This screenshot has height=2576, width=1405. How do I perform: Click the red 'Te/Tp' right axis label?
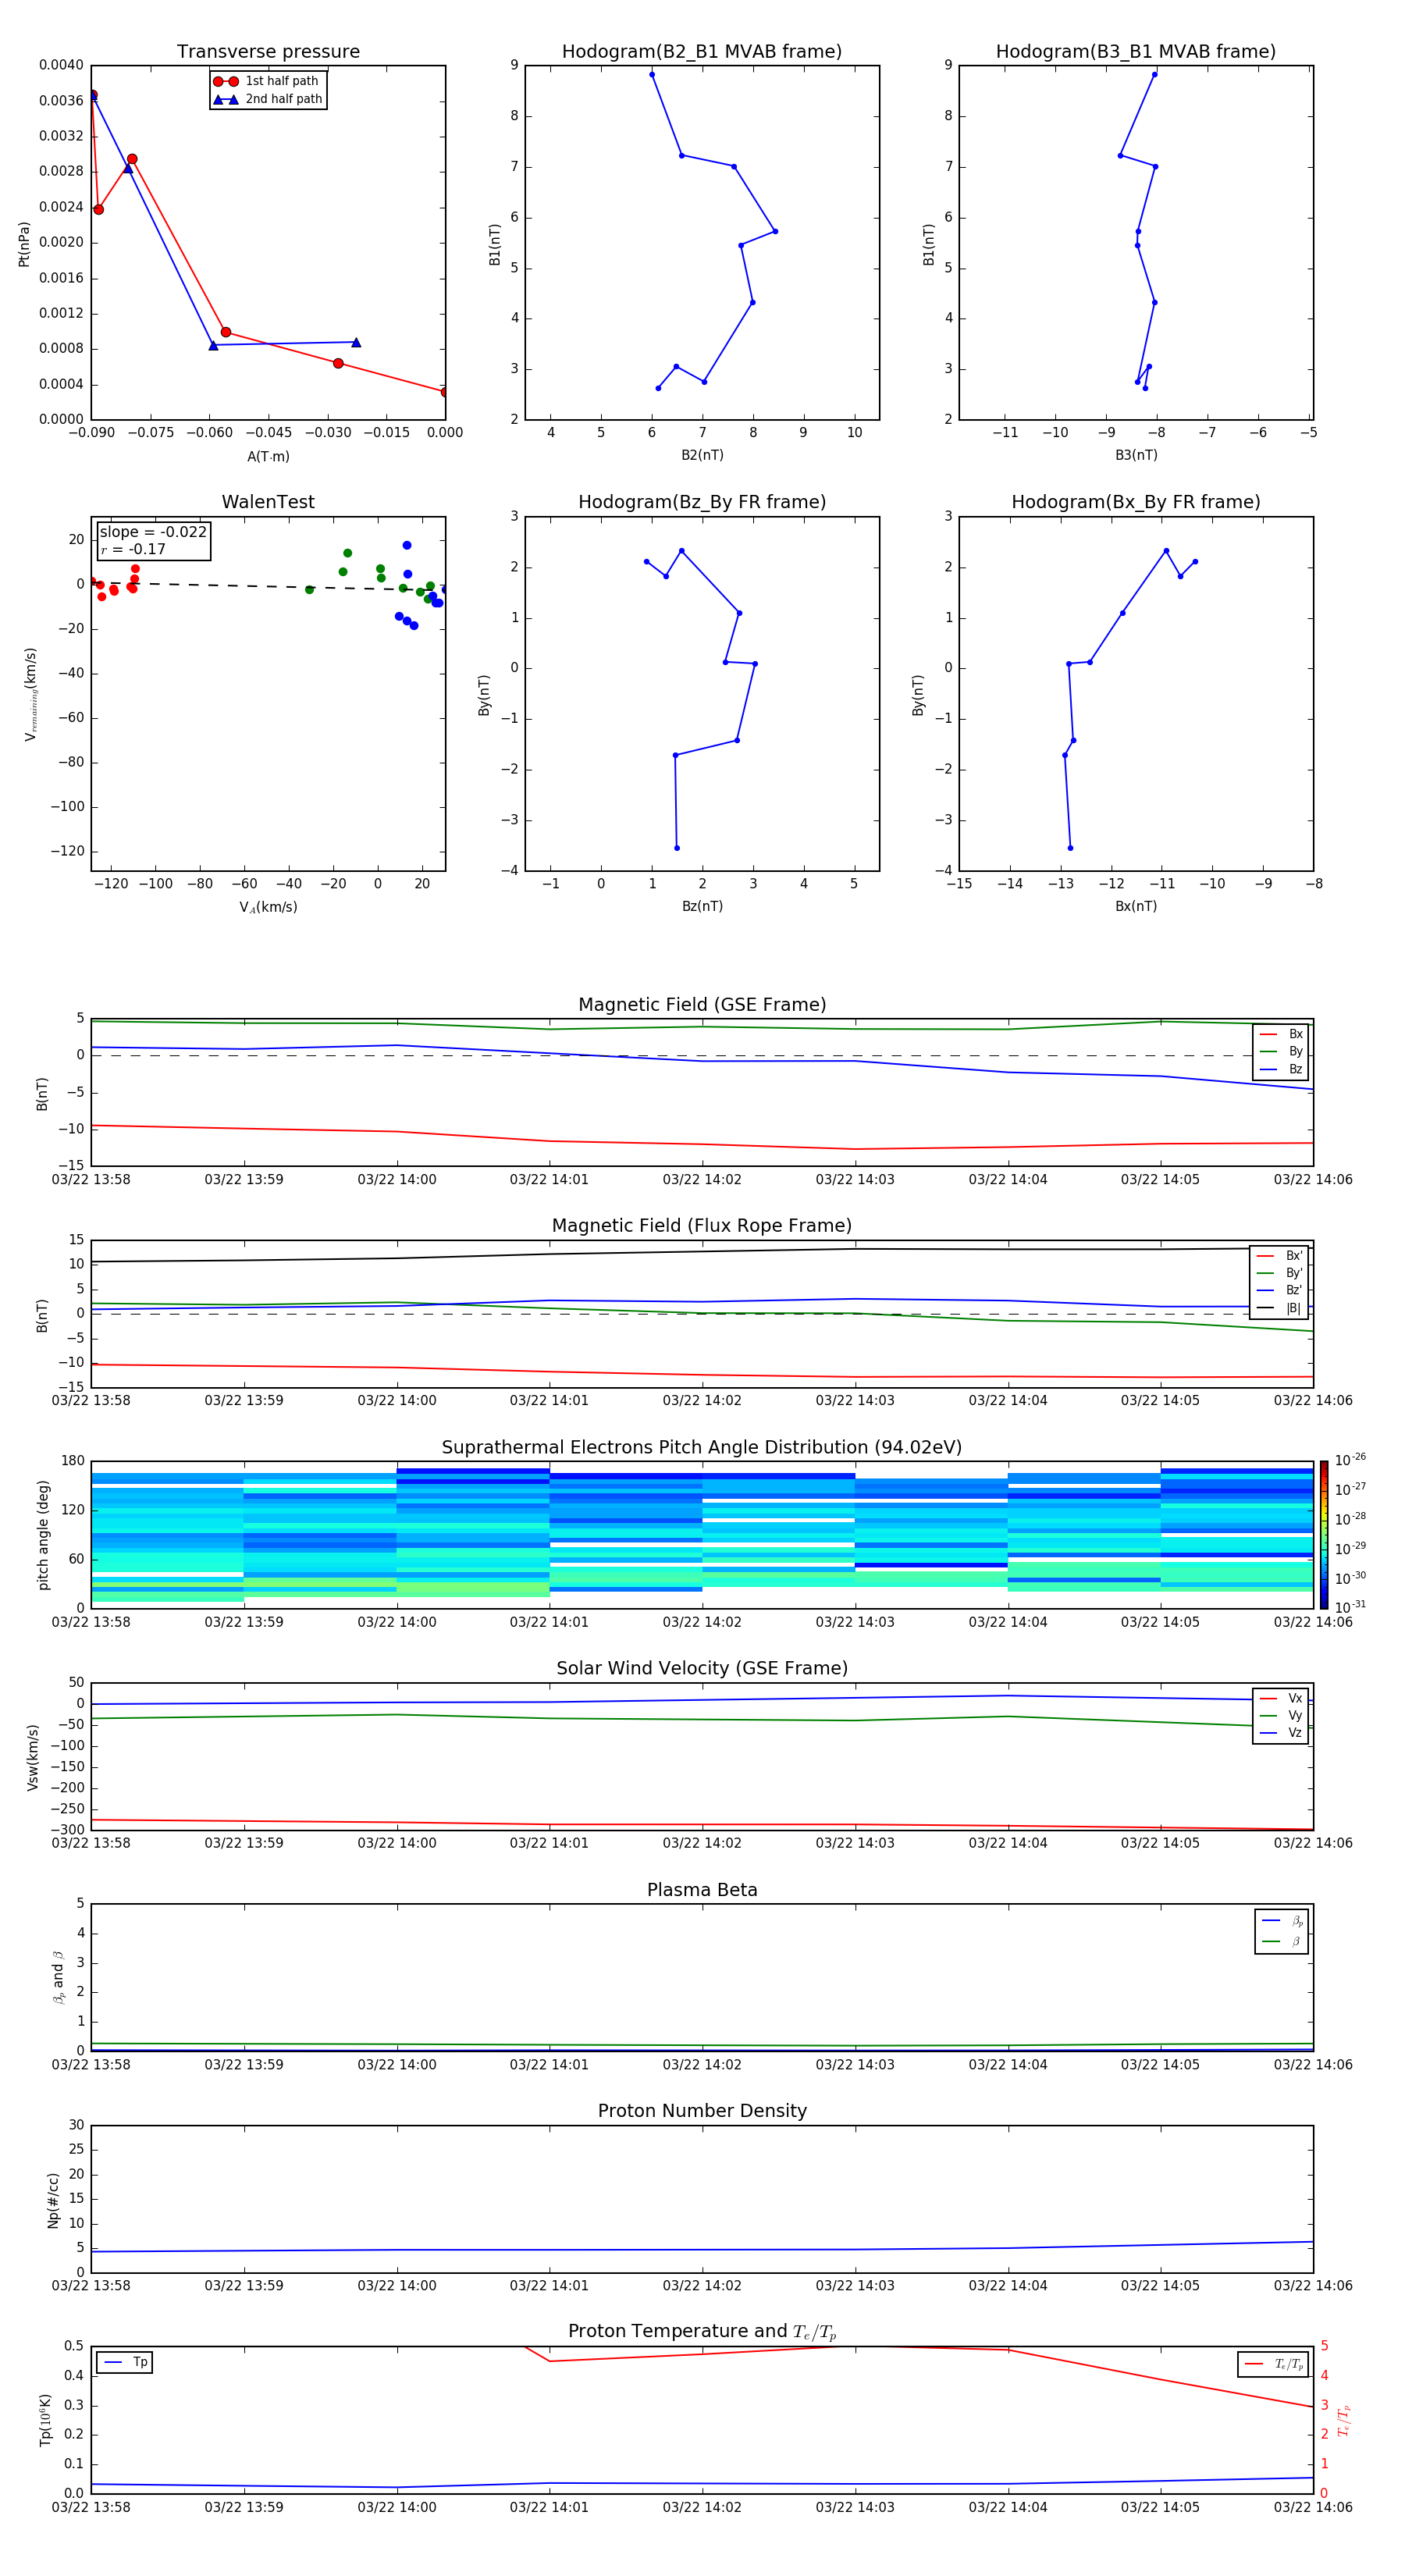[x=1344, y=2420]
